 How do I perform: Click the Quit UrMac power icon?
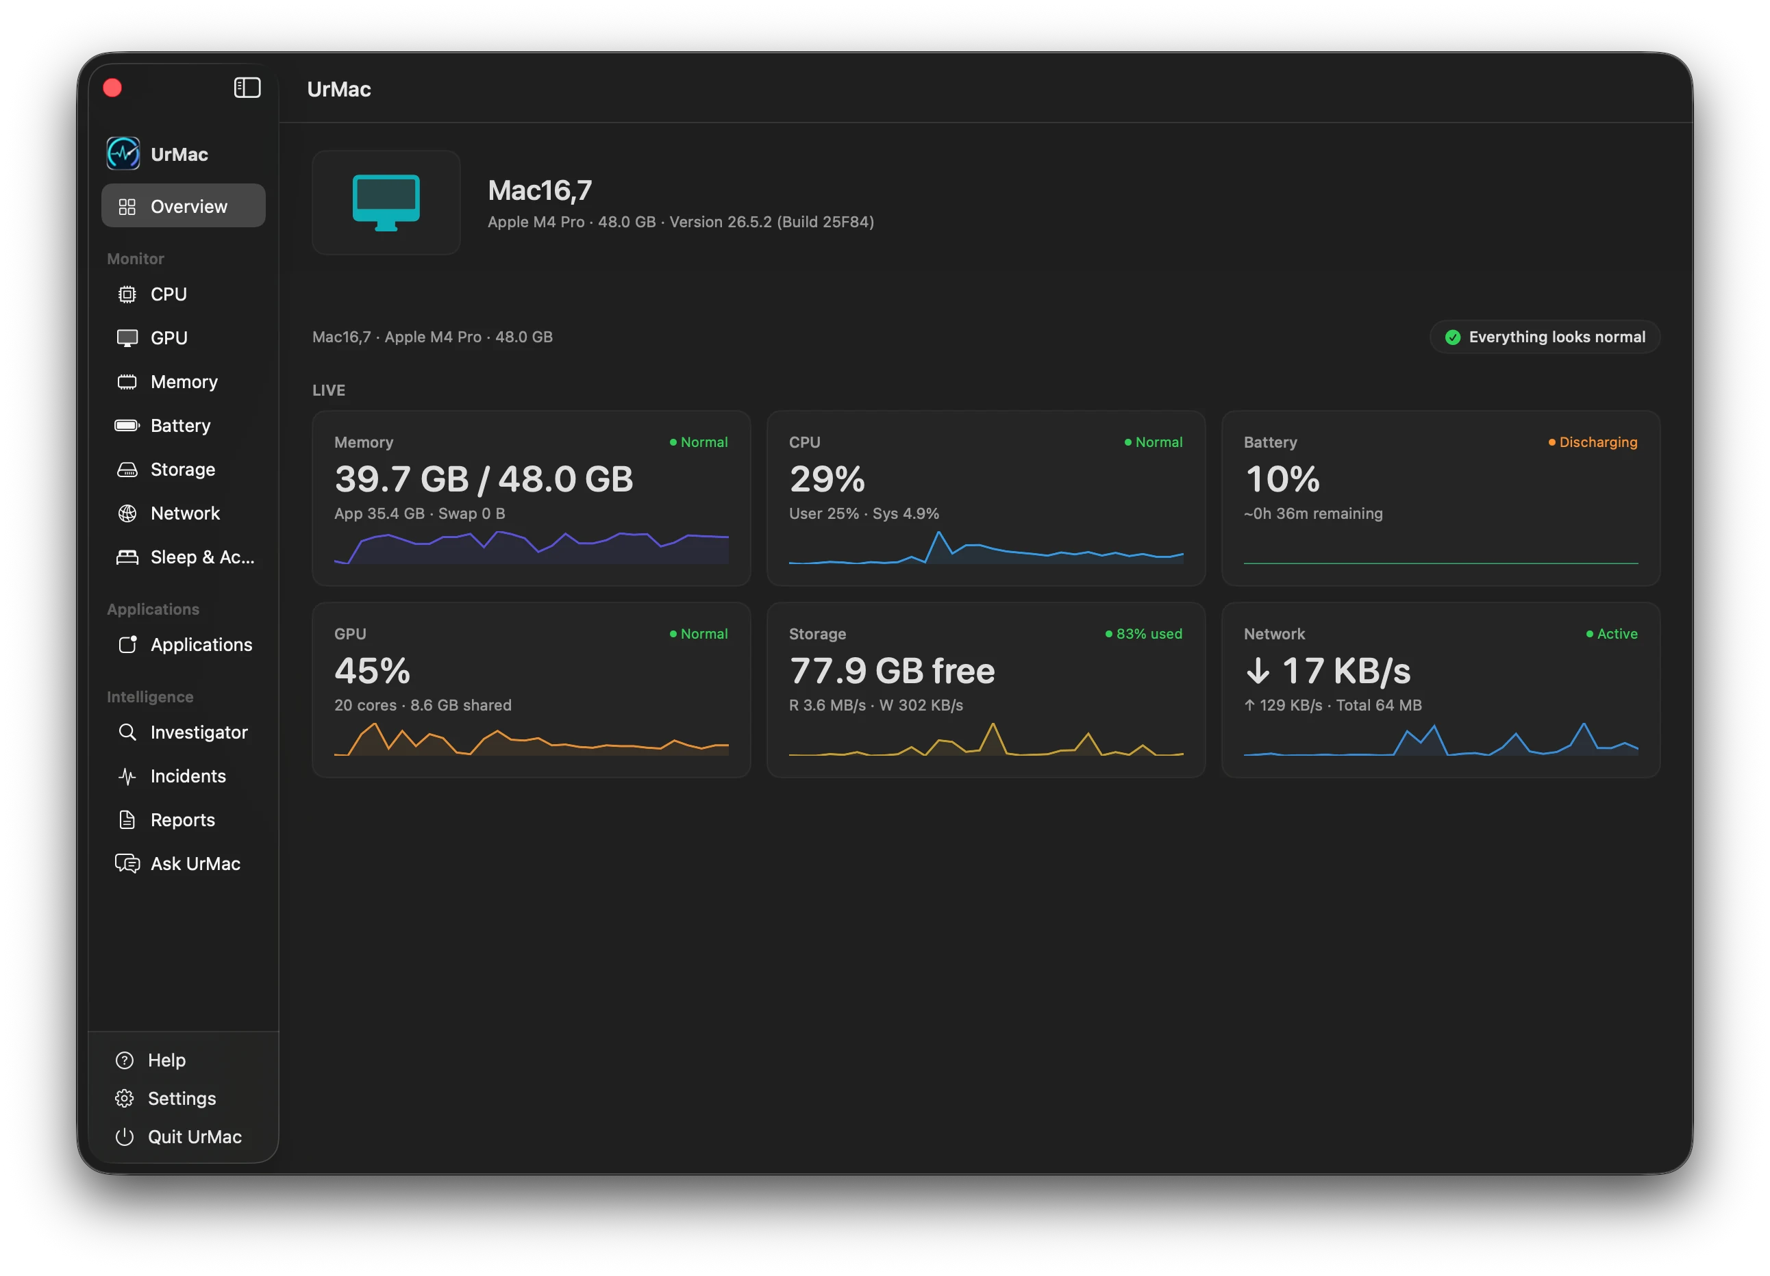pos(124,1136)
